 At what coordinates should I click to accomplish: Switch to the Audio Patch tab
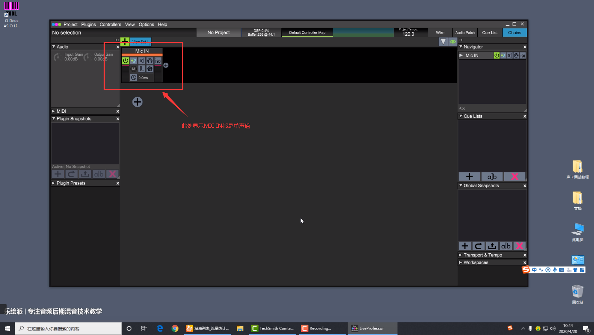(x=465, y=33)
